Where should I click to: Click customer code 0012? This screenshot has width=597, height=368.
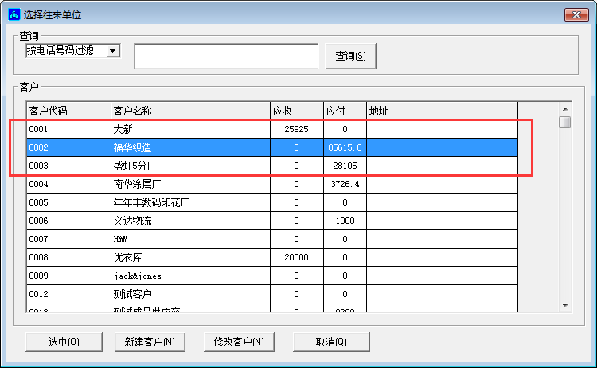pos(38,294)
